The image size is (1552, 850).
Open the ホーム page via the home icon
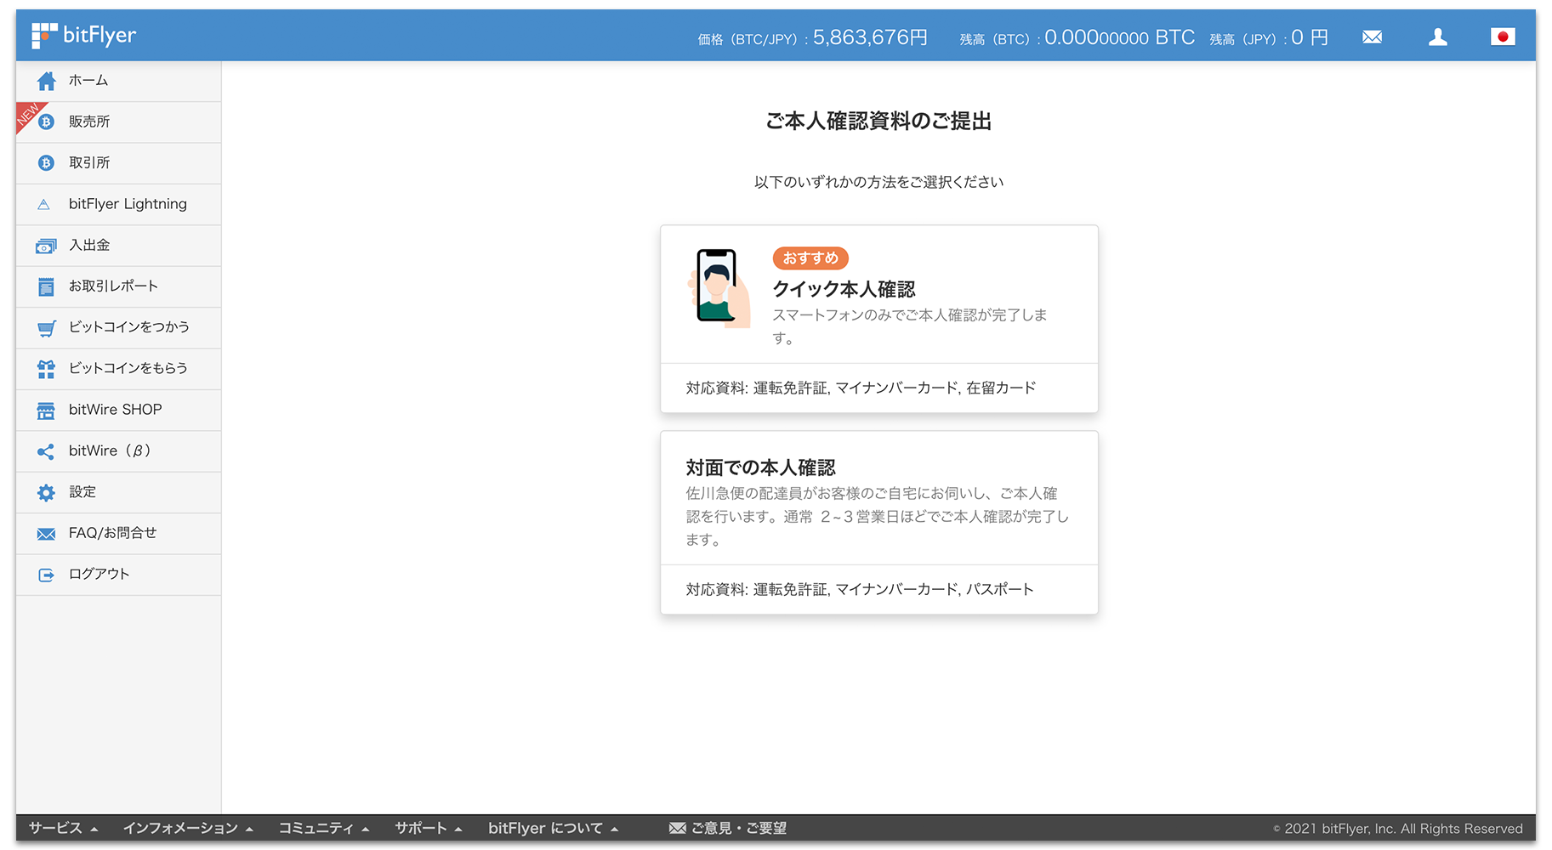pos(46,81)
